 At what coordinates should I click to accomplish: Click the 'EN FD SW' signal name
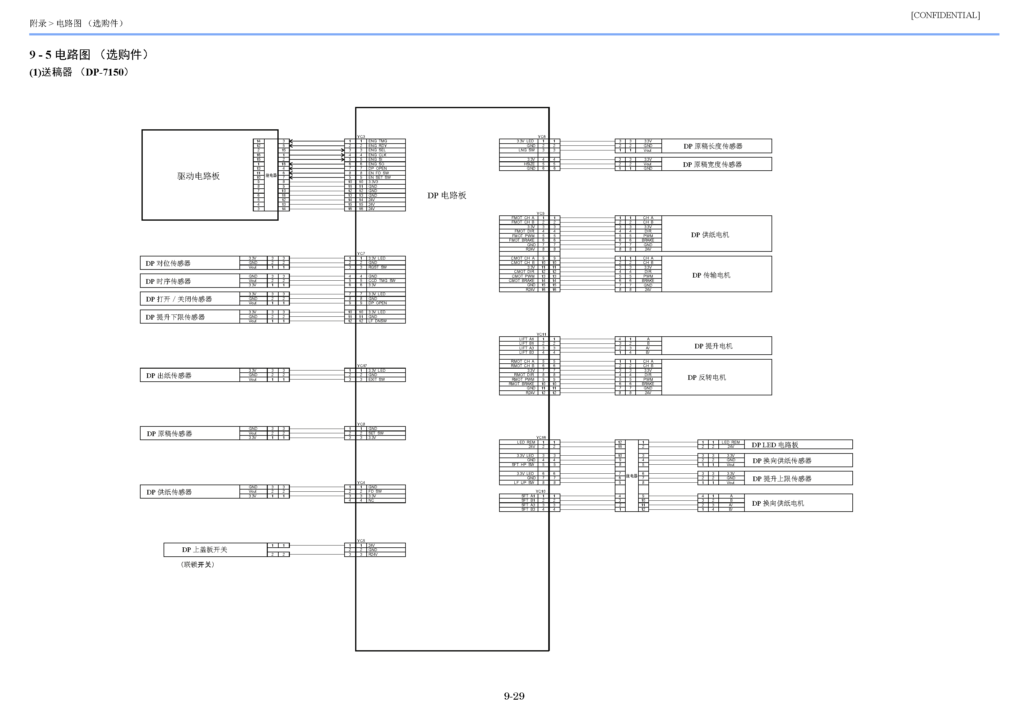pos(379,173)
